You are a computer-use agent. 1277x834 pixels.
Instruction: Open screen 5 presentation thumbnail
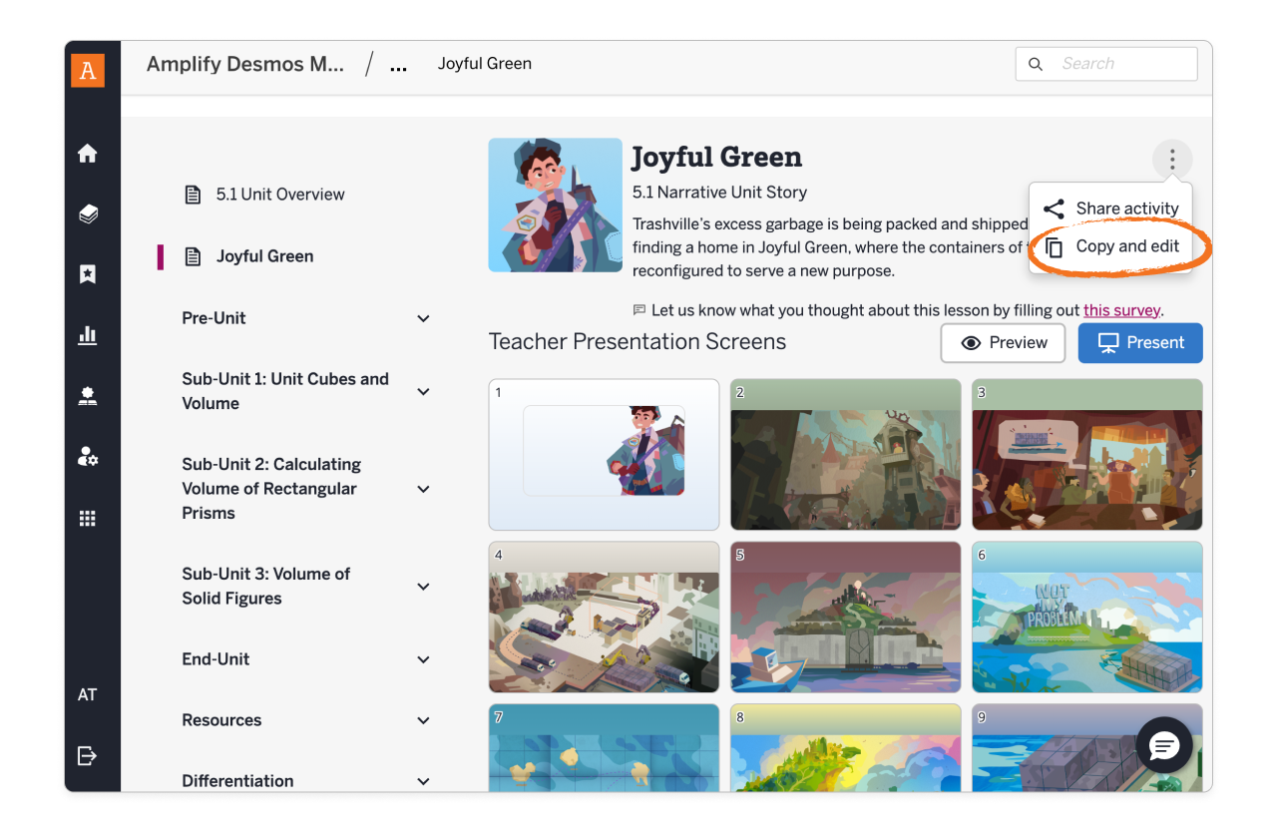click(845, 617)
